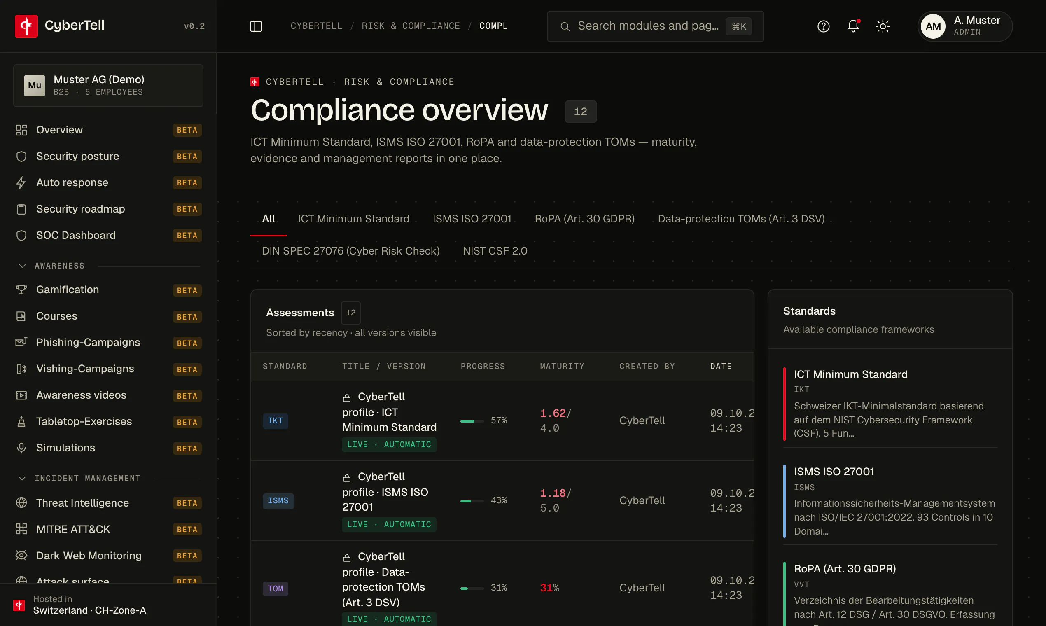Image resolution: width=1046 pixels, height=626 pixels.
Task: Collapse the Incident Management section chevron
Action: tap(22, 479)
